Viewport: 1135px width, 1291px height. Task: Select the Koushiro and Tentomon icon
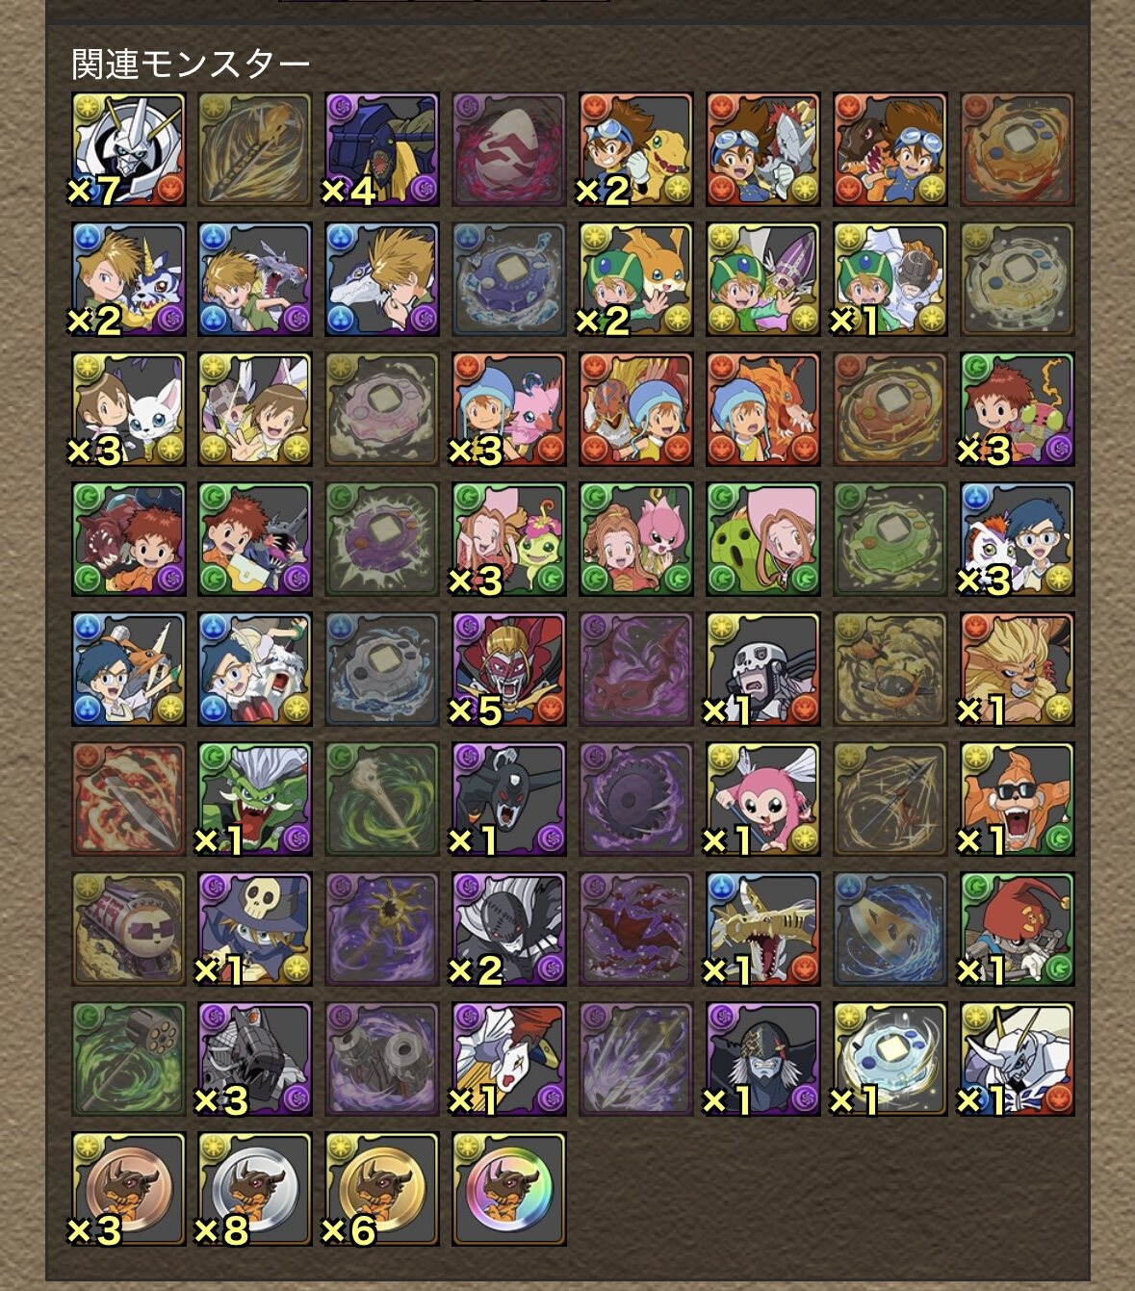click(1018, 409)
